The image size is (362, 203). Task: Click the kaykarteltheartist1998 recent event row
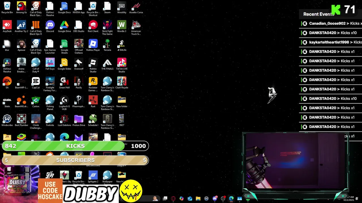point(331,42)
